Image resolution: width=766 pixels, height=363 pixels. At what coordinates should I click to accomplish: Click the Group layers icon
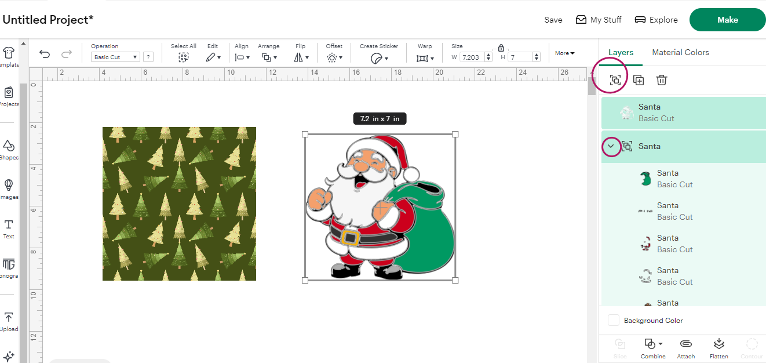click(x=615, y=80)
